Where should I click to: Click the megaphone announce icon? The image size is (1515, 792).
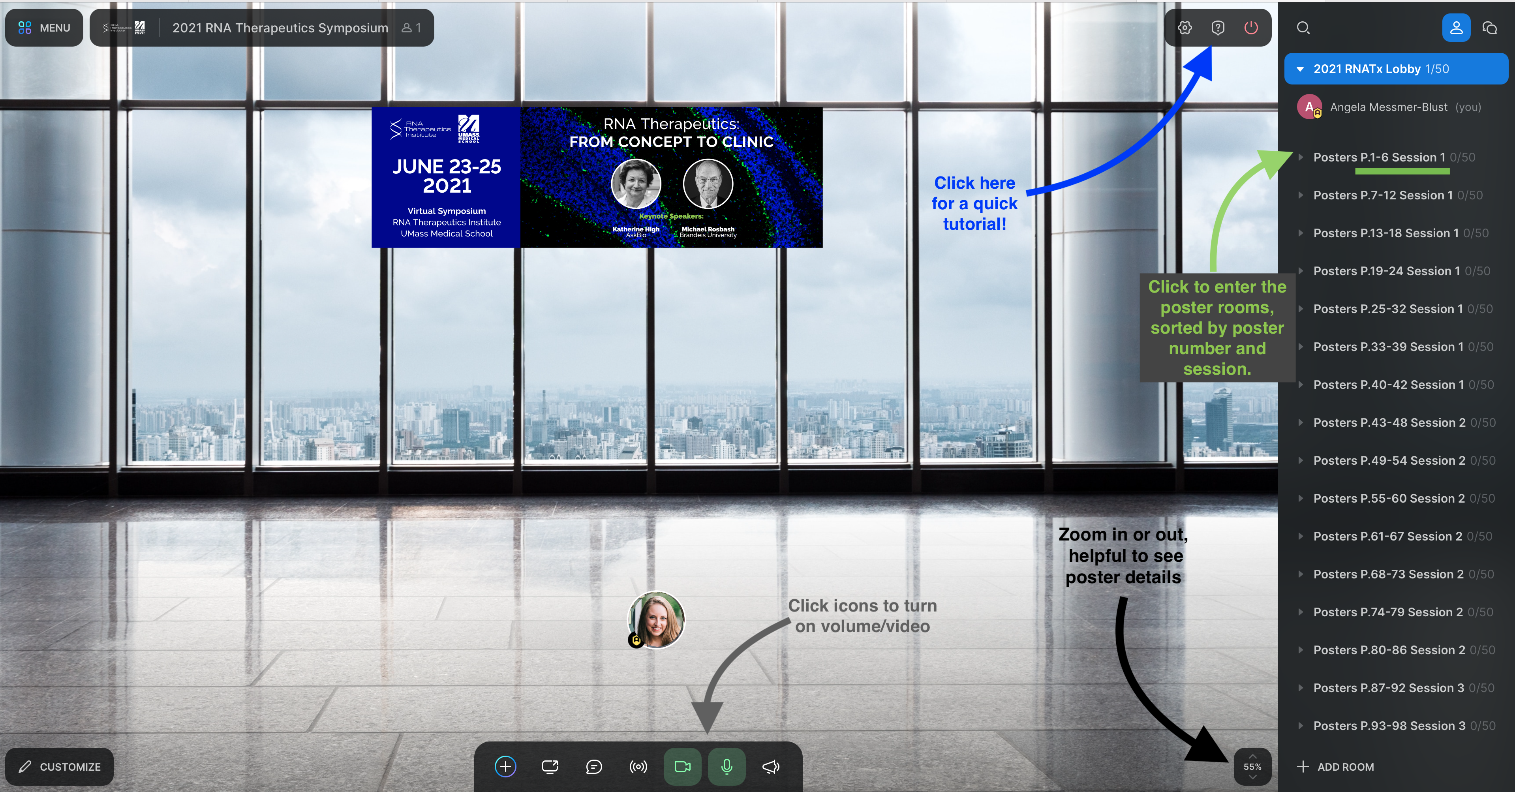[770, 766]
